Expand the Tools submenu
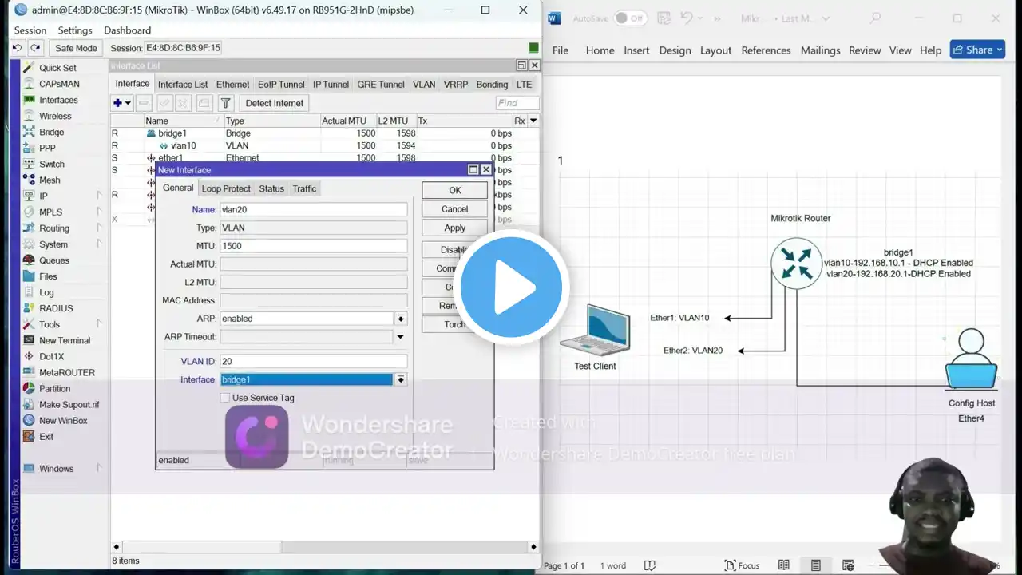1022x575 pixels. point(100,324)
